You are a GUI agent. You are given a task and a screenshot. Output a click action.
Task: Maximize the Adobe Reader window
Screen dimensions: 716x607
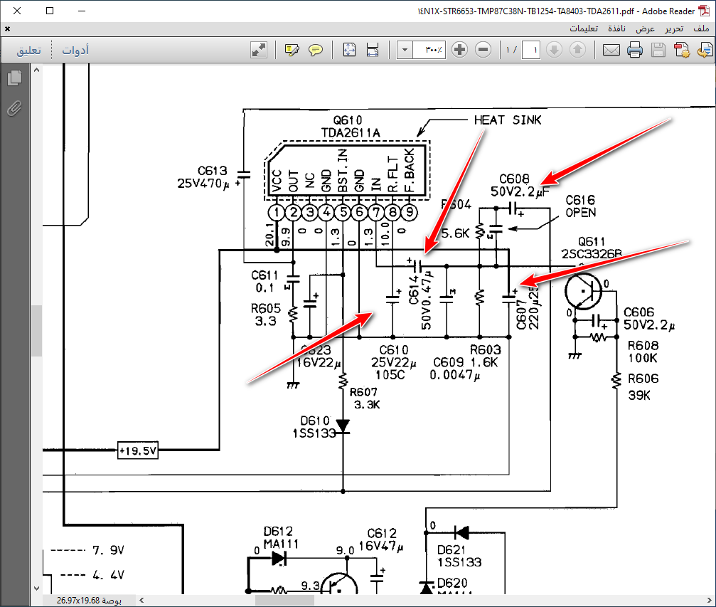[x=50, y=11]
